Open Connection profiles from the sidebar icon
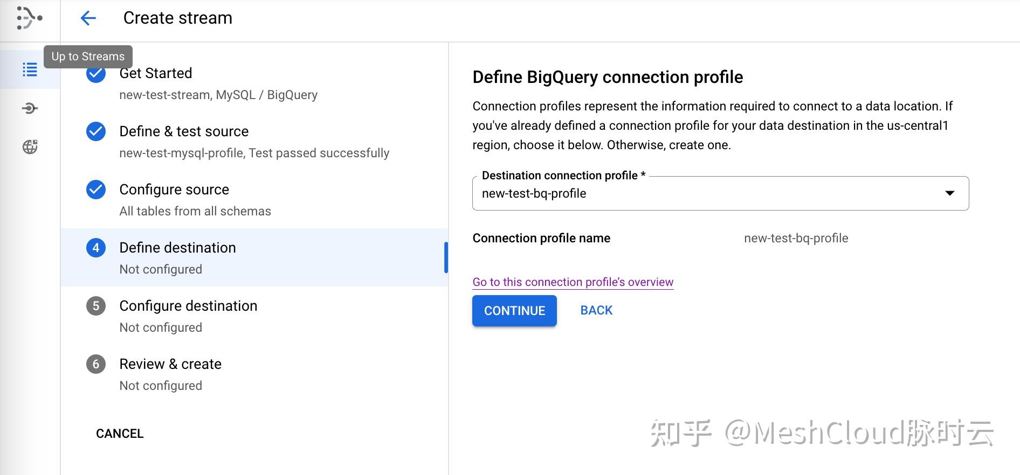1020x475 pixels. pyautogui.click(x=30, y=108)
